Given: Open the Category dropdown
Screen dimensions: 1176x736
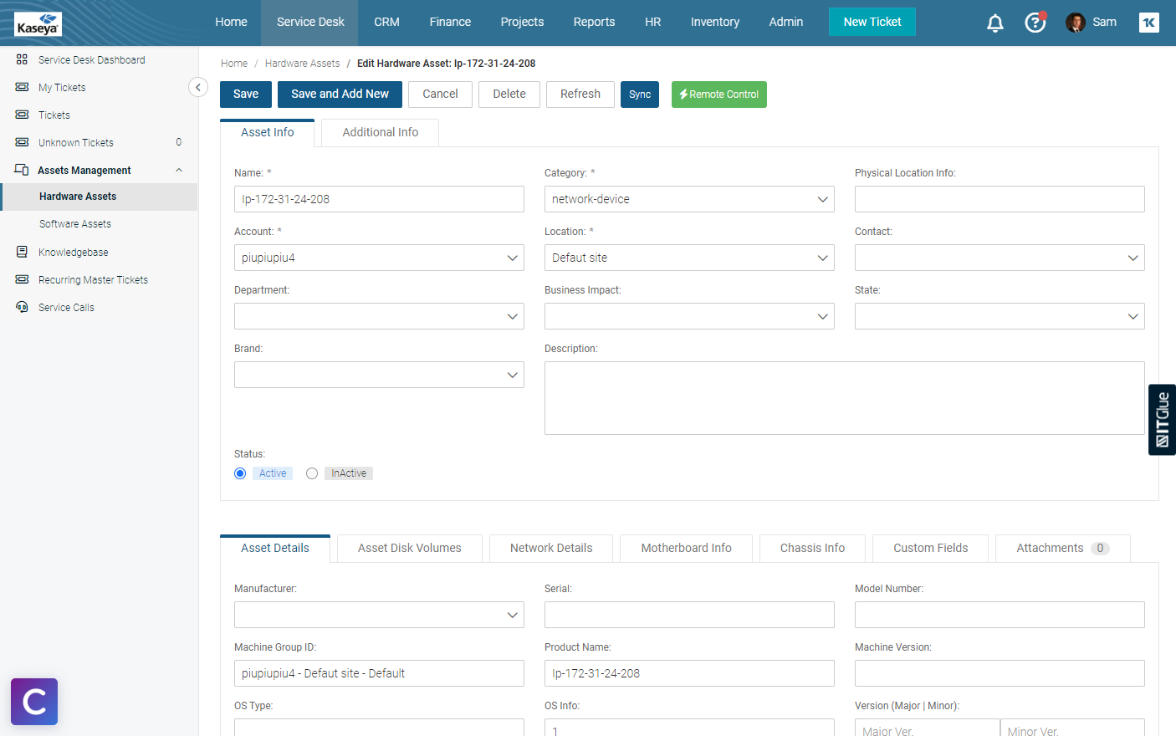Looking at the screenshot, I should pyautogui.click(x=688, y=199).
